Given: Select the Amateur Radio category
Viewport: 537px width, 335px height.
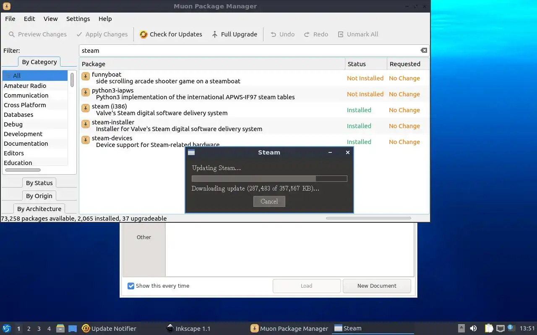Looking at the screenshot, I should 35,86.
